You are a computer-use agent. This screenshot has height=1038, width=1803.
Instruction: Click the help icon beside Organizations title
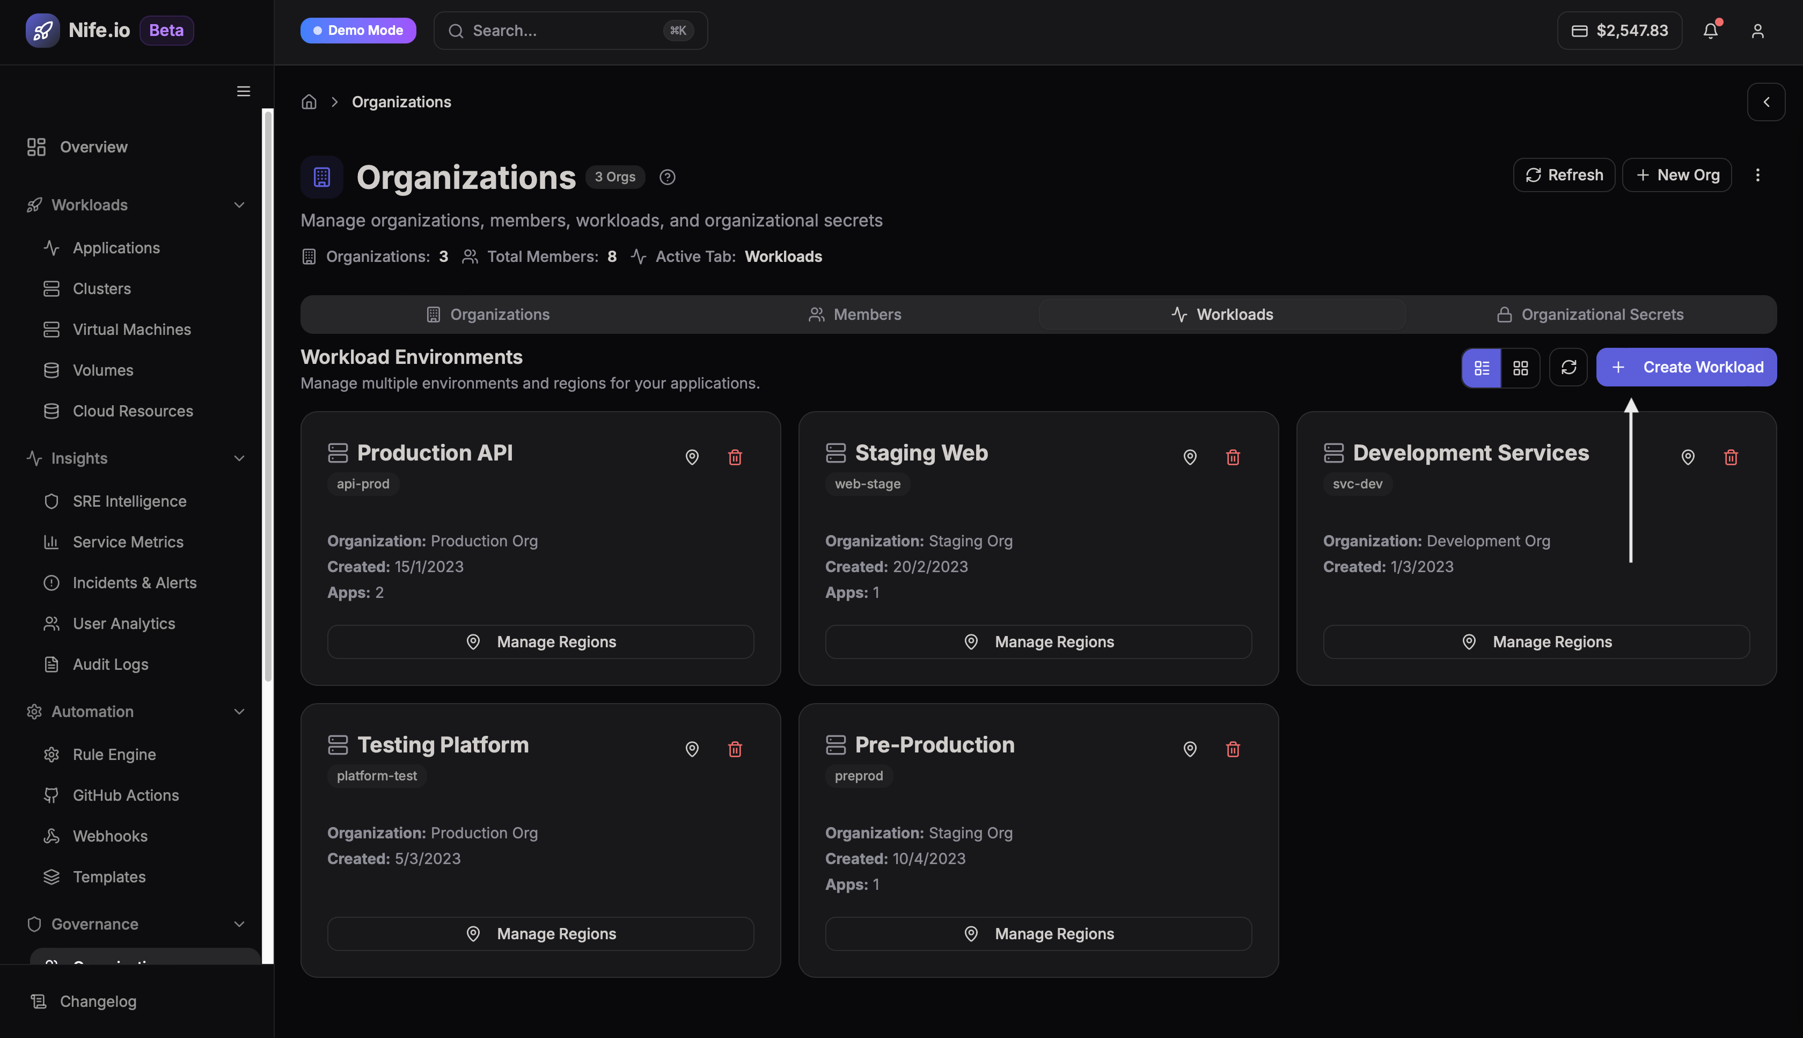click(x=667, y=177)
